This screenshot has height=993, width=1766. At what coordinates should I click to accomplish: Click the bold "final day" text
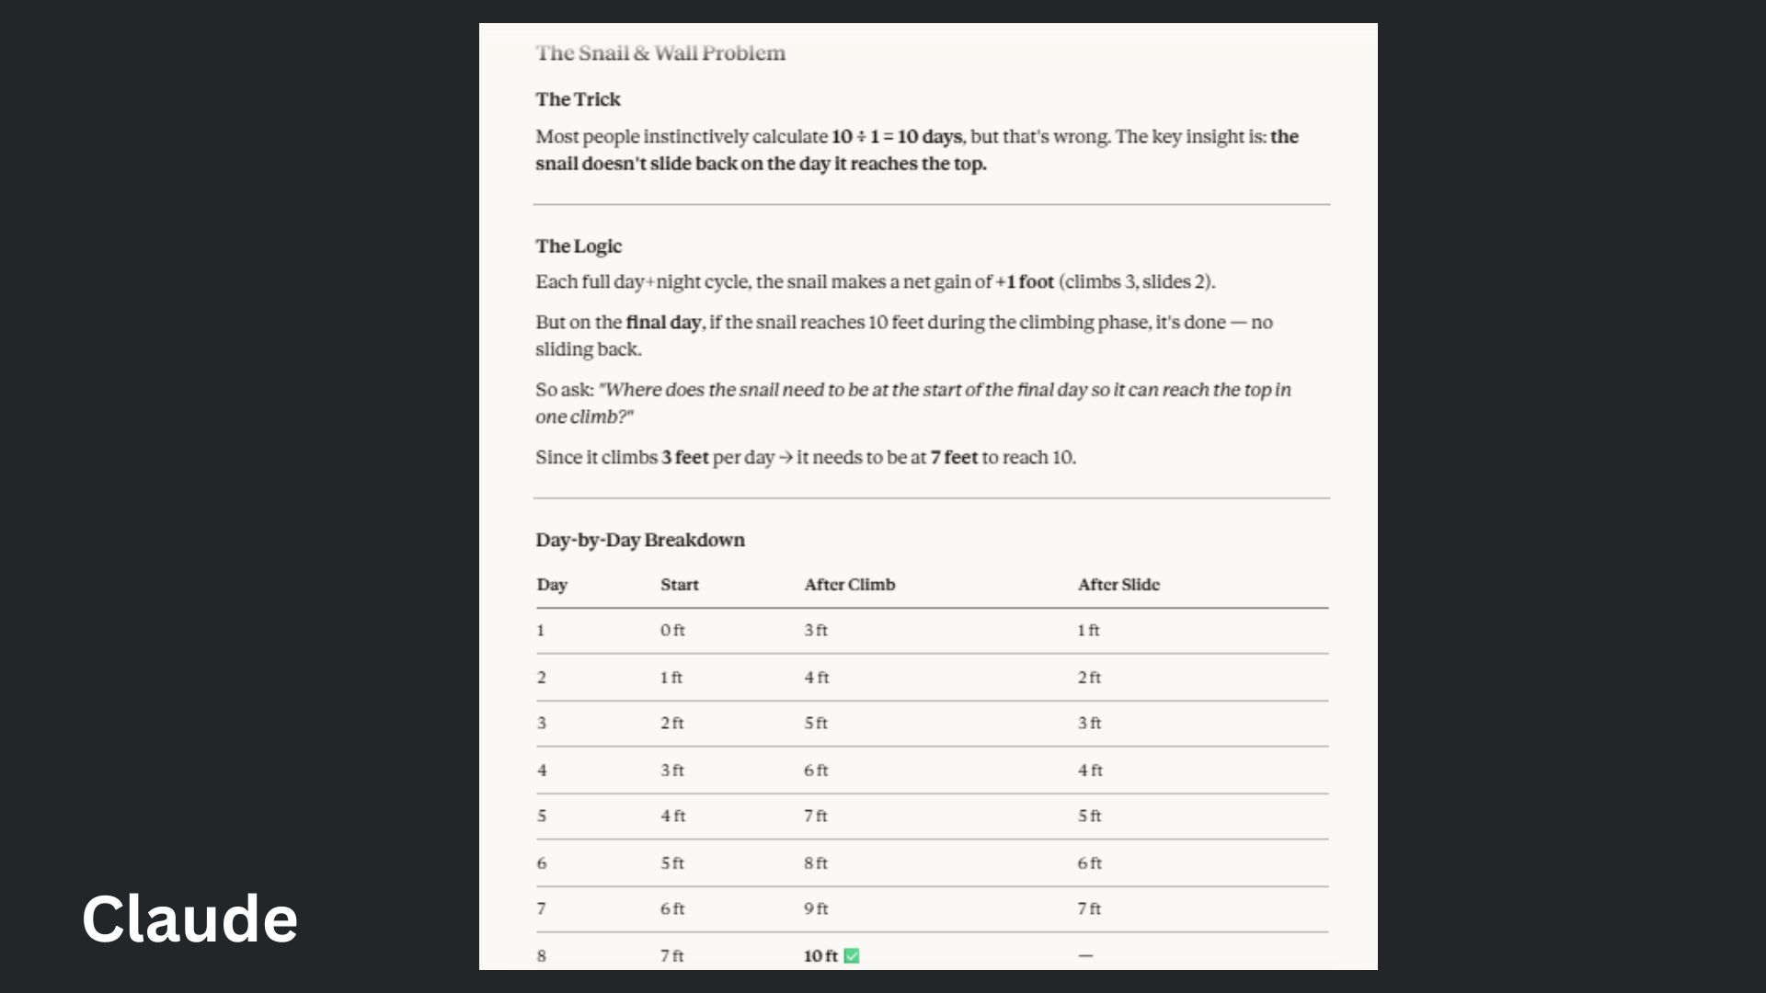(663, 323)
